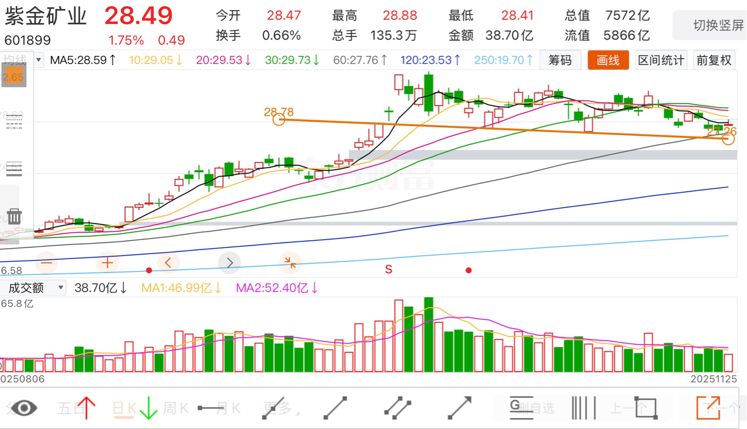
Task: Select the arrow line drawing tool
Action: click(459, 408)
